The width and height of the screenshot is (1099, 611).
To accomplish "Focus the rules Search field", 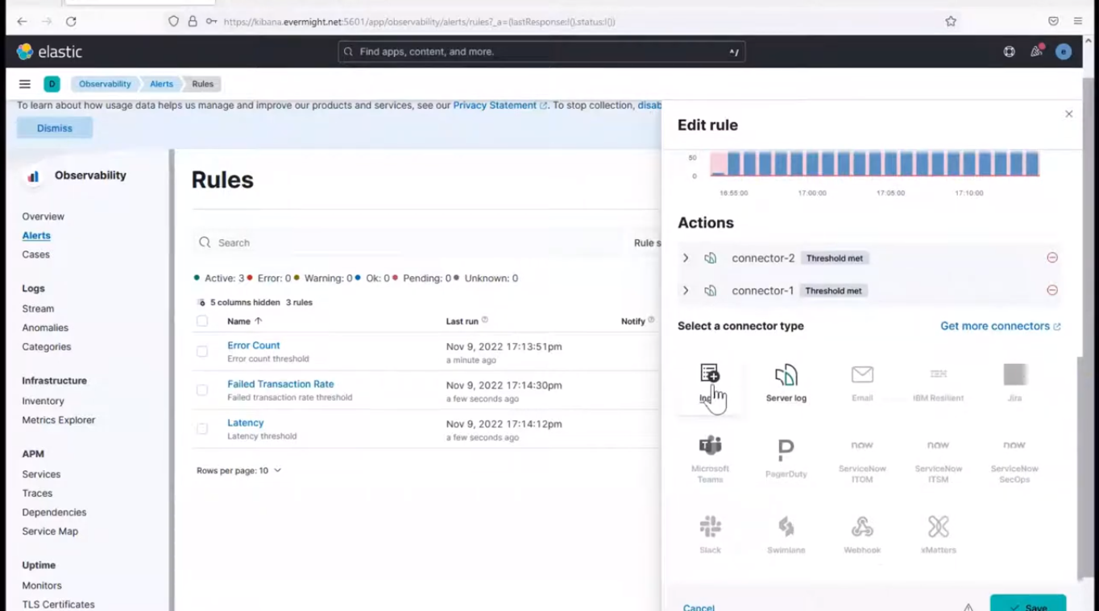I will click(408, 242).
